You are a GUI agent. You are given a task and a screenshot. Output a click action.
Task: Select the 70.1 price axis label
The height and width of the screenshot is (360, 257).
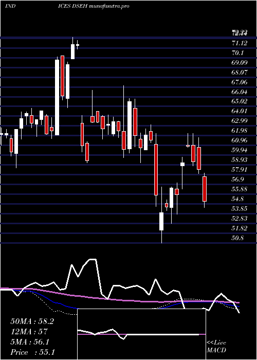(237, 53)
